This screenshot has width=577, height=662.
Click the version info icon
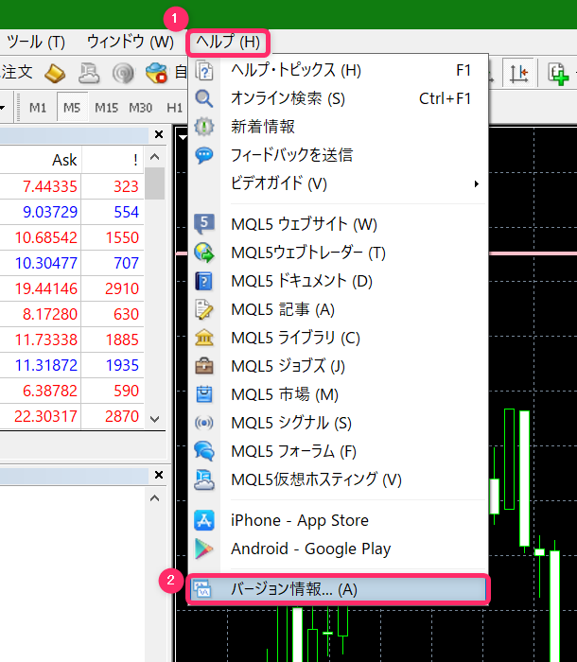pos(202,589)
